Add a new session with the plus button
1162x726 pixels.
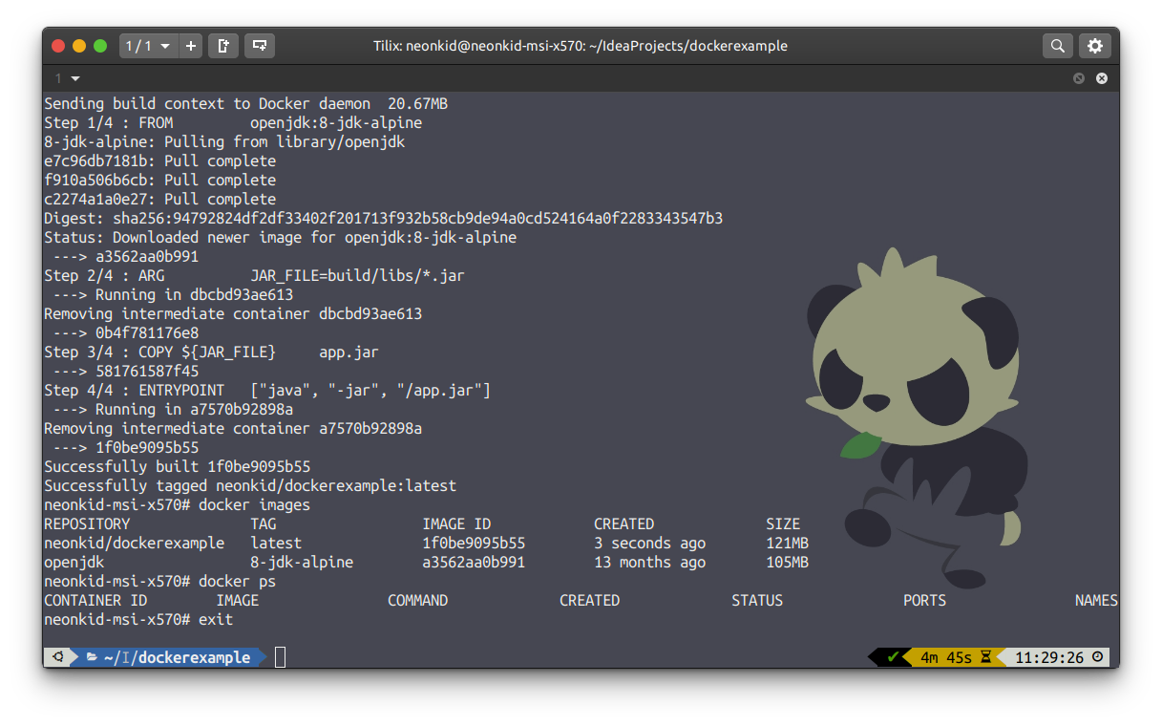(x=191, y=45)
